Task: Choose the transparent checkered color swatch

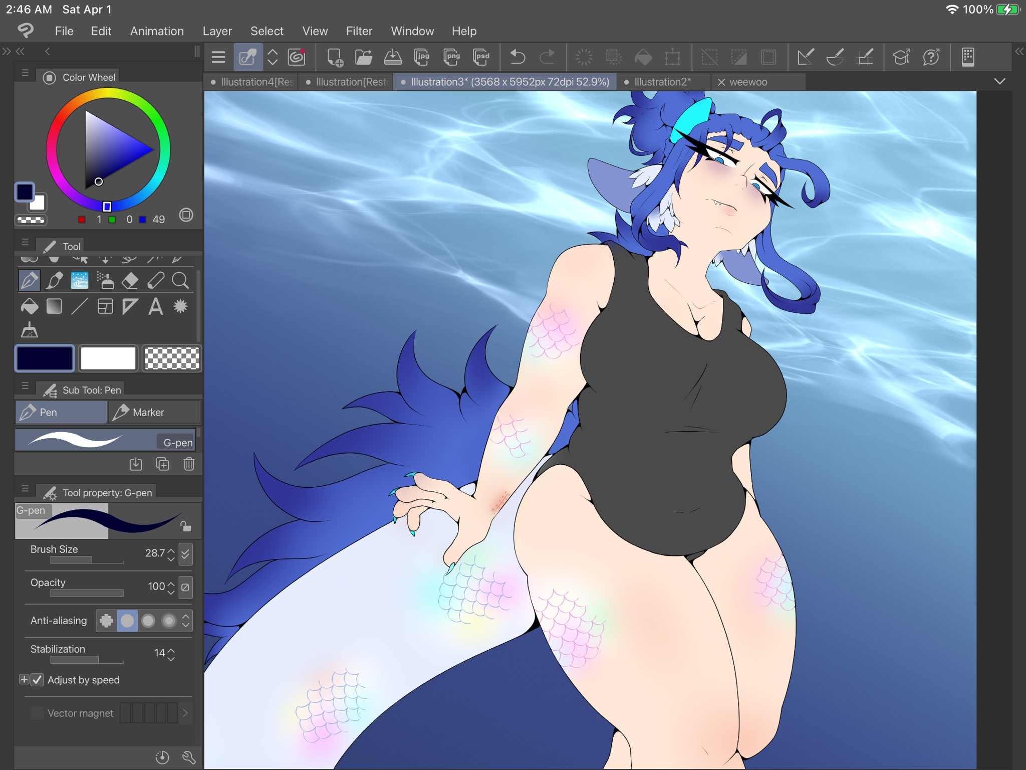Action: [x=171, y=358]
